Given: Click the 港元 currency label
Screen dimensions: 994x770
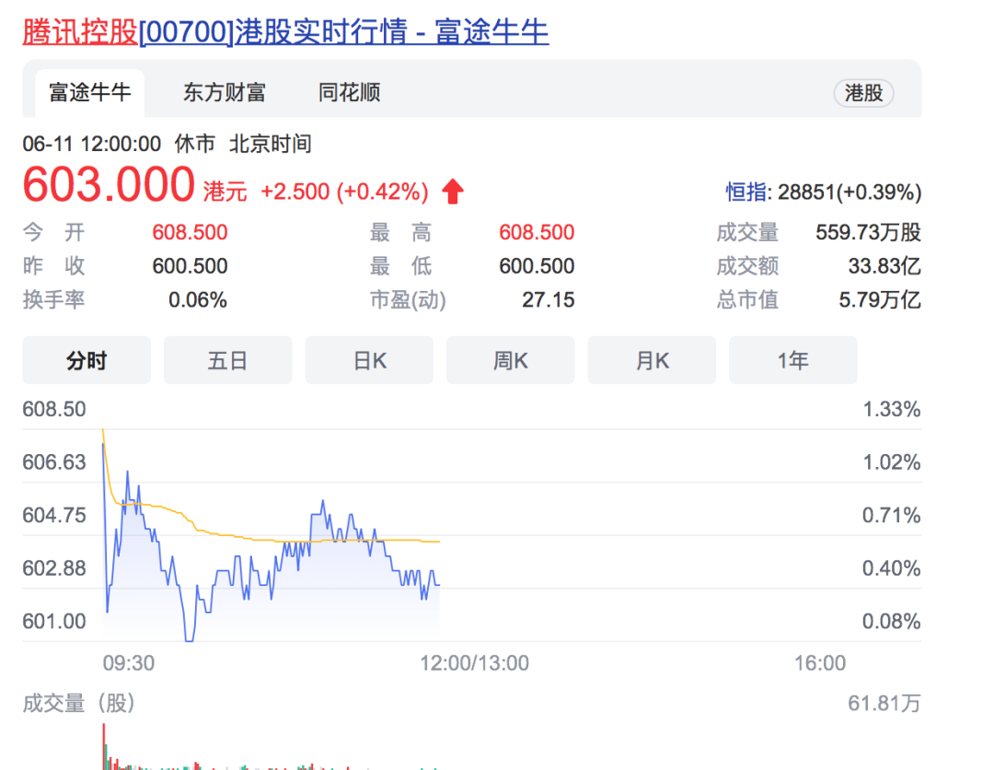Looking at the screenshot, I should coord(225,192).
